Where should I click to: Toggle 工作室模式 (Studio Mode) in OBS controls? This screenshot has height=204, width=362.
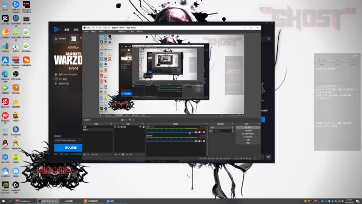tap(248, 137)
